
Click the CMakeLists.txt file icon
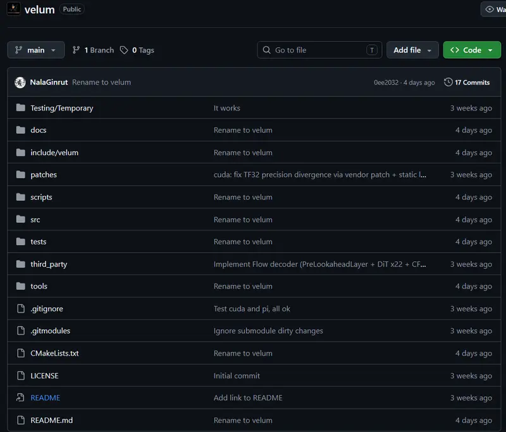pos(21,353)
